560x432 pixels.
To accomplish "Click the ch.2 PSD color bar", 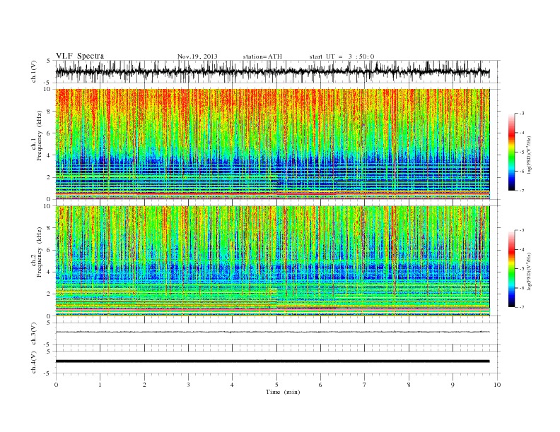I will tap(511, 269).
